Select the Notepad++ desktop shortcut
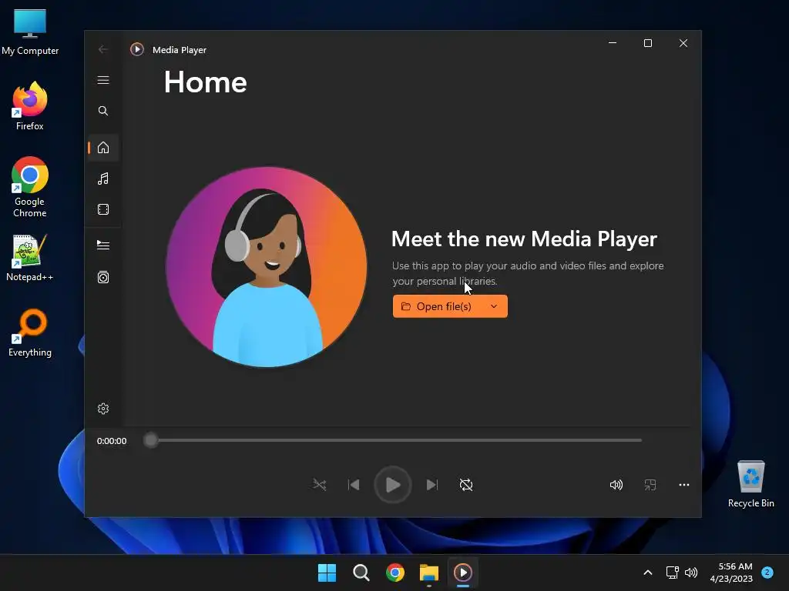This screenshot has height=591, width=789. [x=30, y=258]
